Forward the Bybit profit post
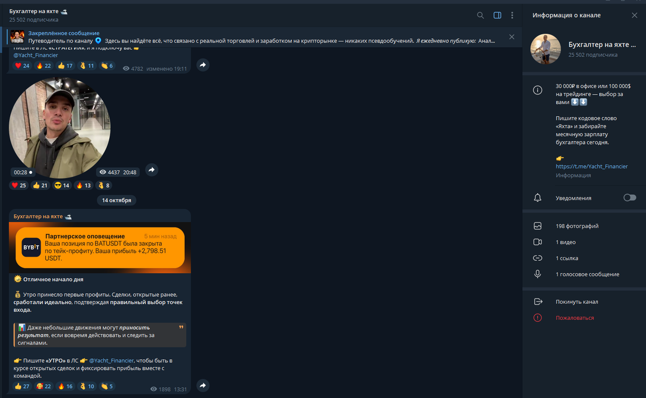 202,386
